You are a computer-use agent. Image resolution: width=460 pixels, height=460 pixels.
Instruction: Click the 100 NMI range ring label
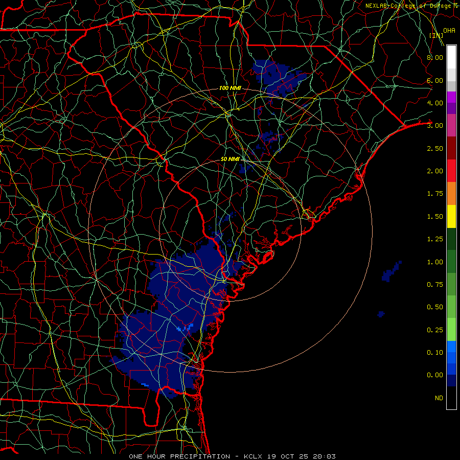(x=230, y=88)
